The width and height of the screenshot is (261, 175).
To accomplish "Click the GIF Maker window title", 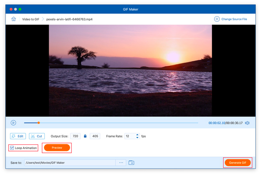I will click(130, 9).
